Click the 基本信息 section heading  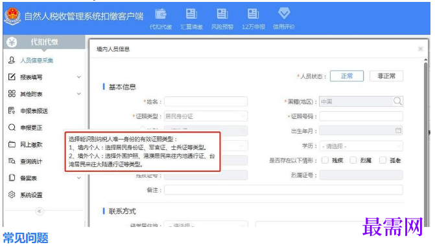[122, 87]
